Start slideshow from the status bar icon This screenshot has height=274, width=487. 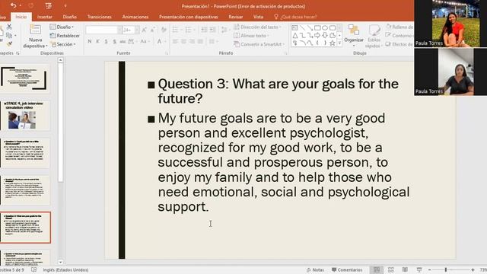coord(419,269)
